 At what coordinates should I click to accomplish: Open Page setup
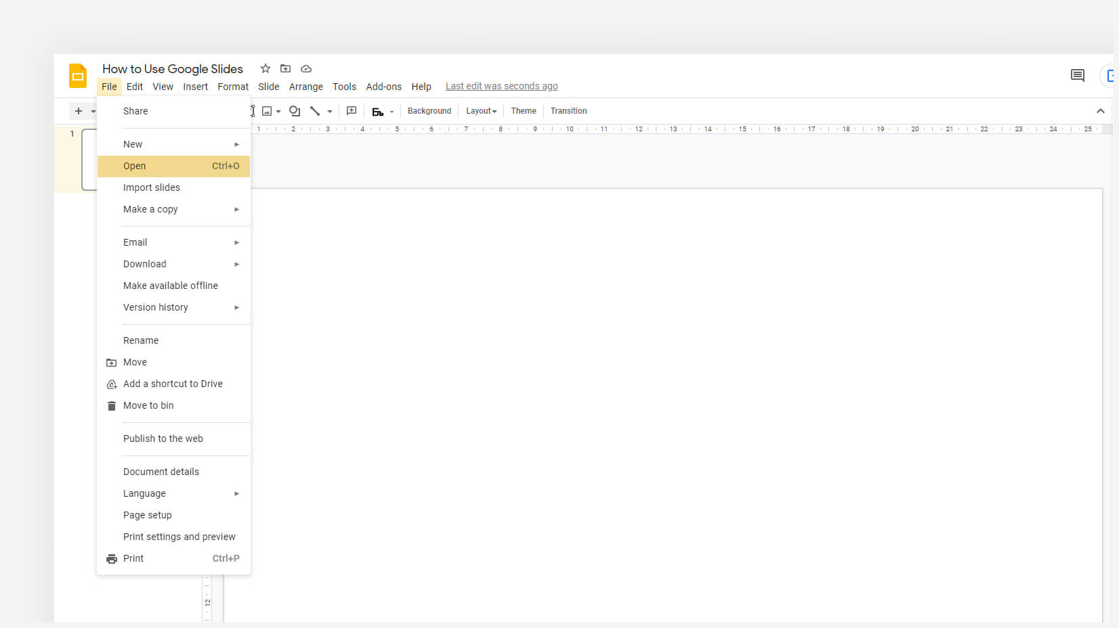[x=173, y=515]
